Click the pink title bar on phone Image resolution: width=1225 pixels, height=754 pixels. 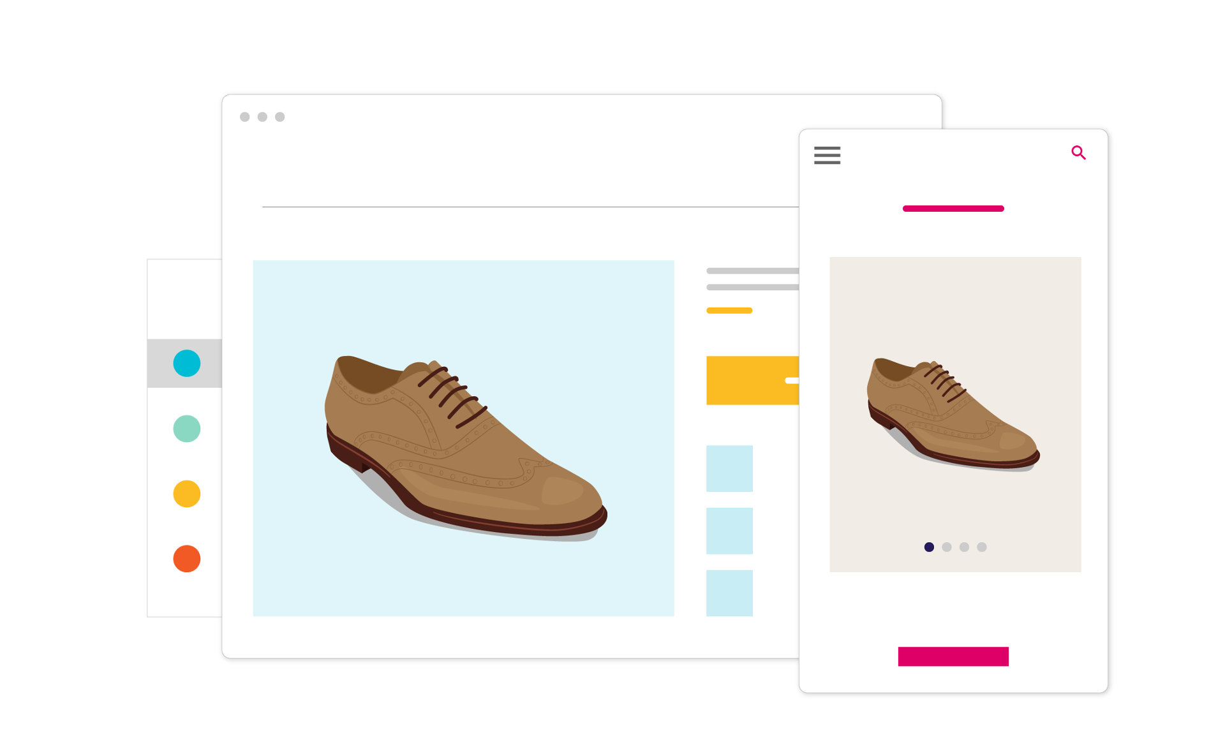click(x=953, y=209)
